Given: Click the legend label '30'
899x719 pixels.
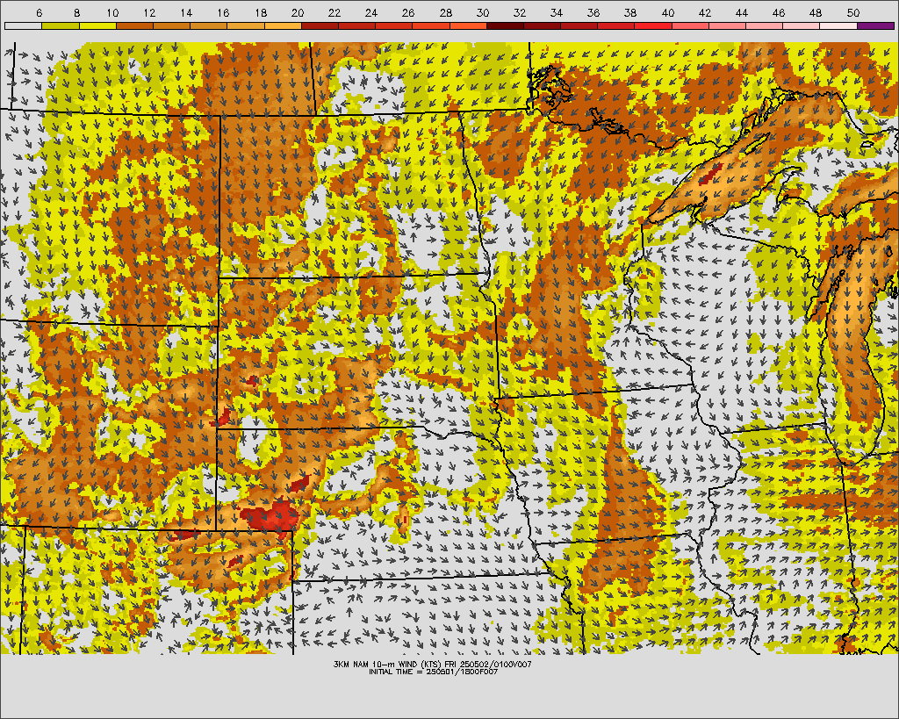Looking at the screenshot, I should (483, 12).
